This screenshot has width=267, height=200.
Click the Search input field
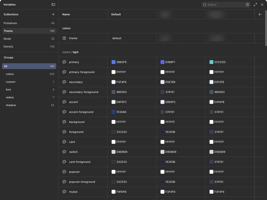(x=226, y=5)
